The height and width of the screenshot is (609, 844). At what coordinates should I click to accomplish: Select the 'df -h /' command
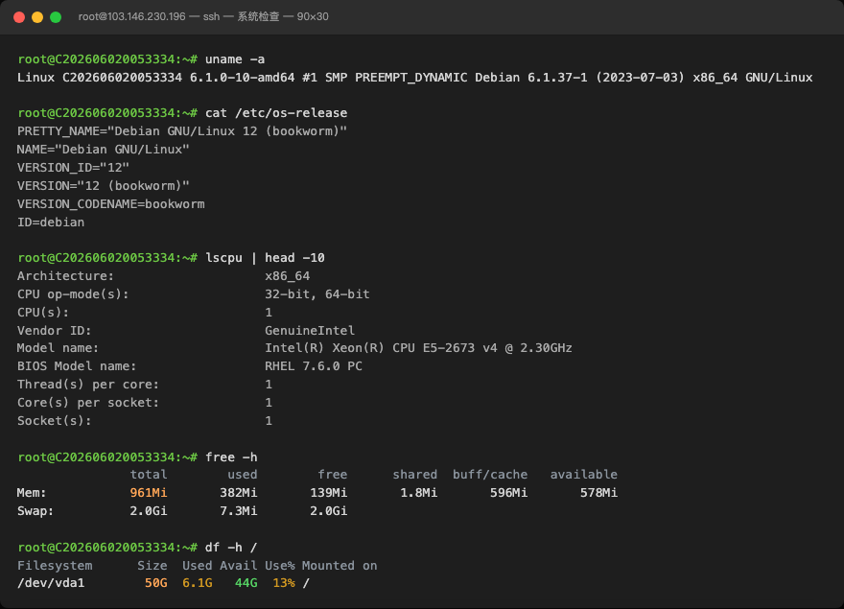231,548
